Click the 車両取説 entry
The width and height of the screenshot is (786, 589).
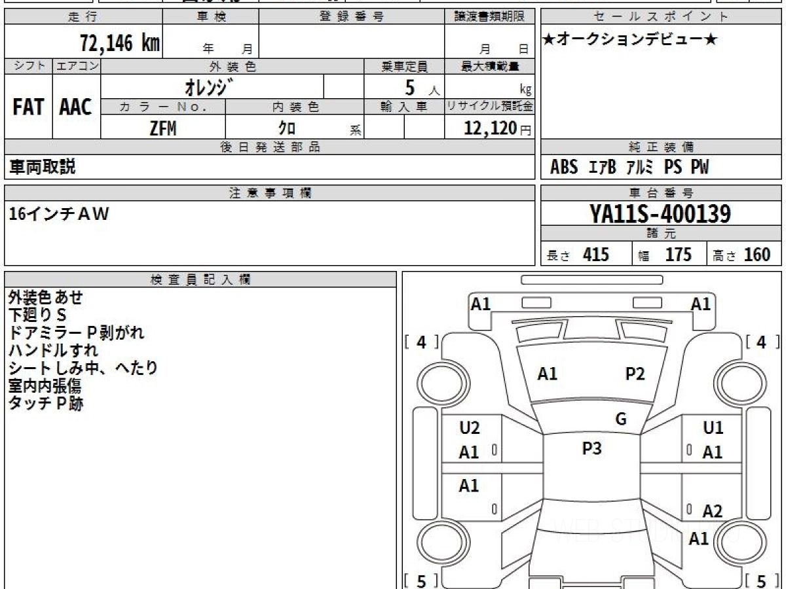42,168
